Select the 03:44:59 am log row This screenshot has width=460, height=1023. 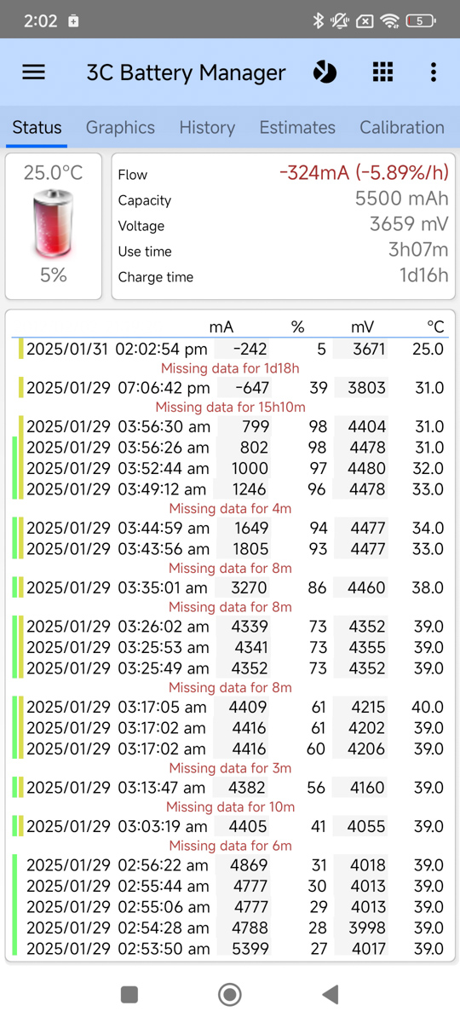[230, 529]
